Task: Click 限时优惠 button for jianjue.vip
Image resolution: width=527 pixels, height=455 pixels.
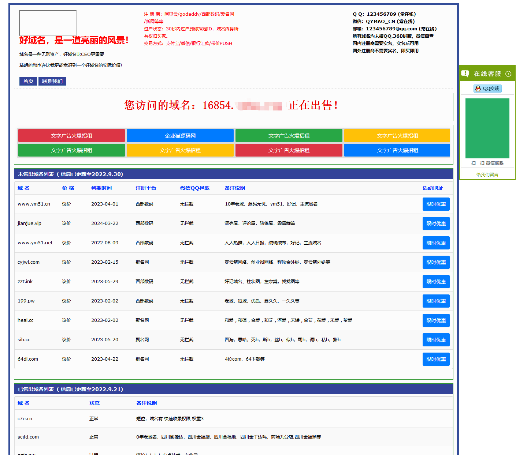Action: tap(436, 223)
